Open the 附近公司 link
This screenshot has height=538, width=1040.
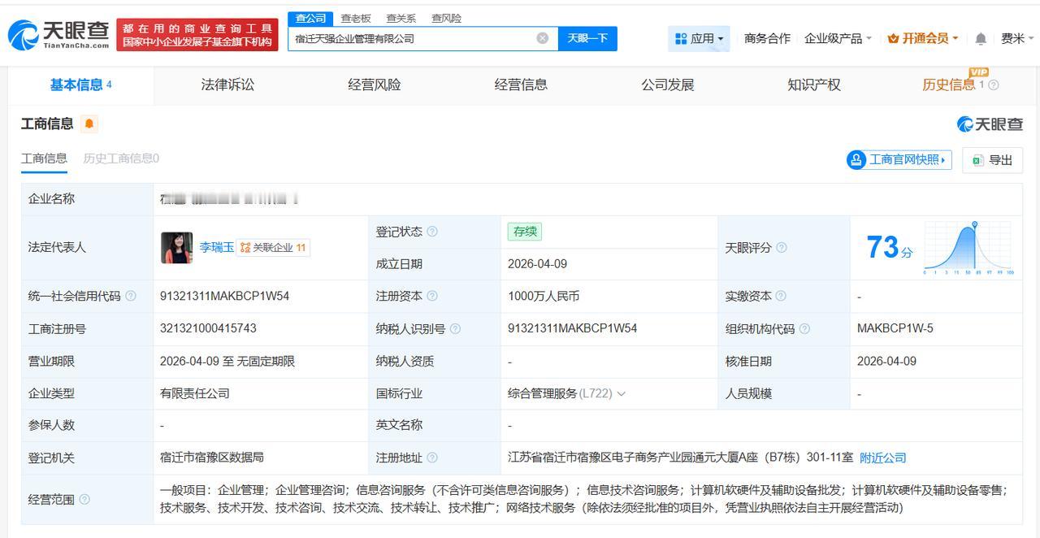point(882,458)
